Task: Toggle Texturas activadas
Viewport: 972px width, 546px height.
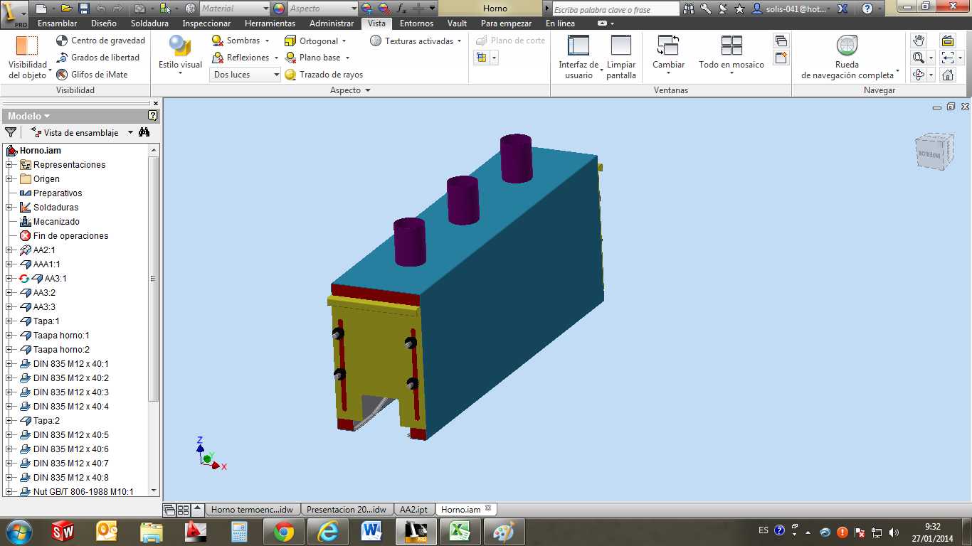Action: (x=416, y=41)
